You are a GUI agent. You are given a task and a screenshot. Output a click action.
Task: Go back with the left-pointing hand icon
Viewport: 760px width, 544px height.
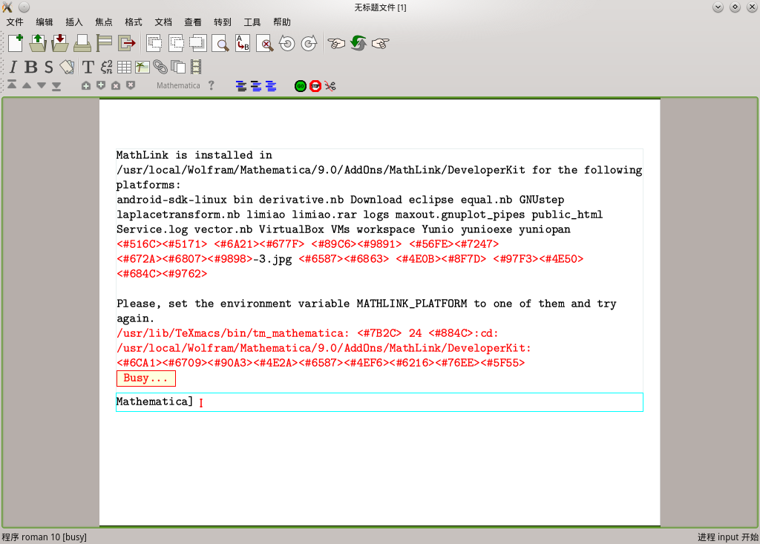[336, 43]
